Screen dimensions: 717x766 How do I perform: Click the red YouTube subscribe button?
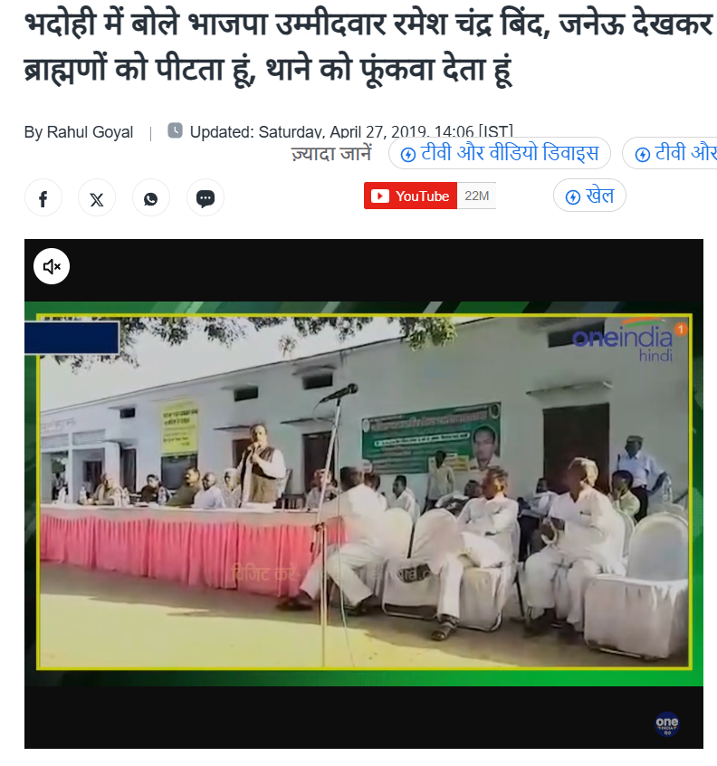(410, 196)
